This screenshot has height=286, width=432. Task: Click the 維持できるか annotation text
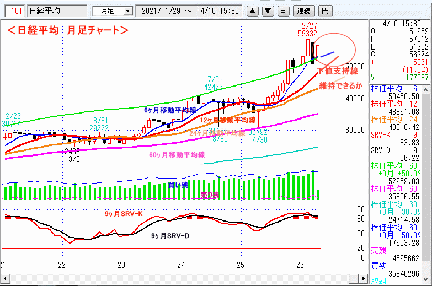[x=340, y=86]
